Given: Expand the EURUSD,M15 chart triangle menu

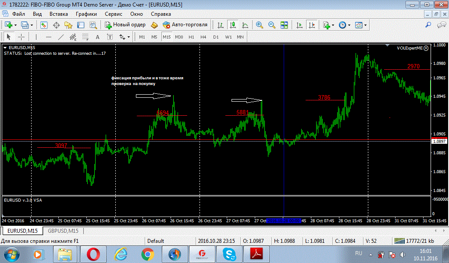Looking at the screenshot, I should (5, 48).
